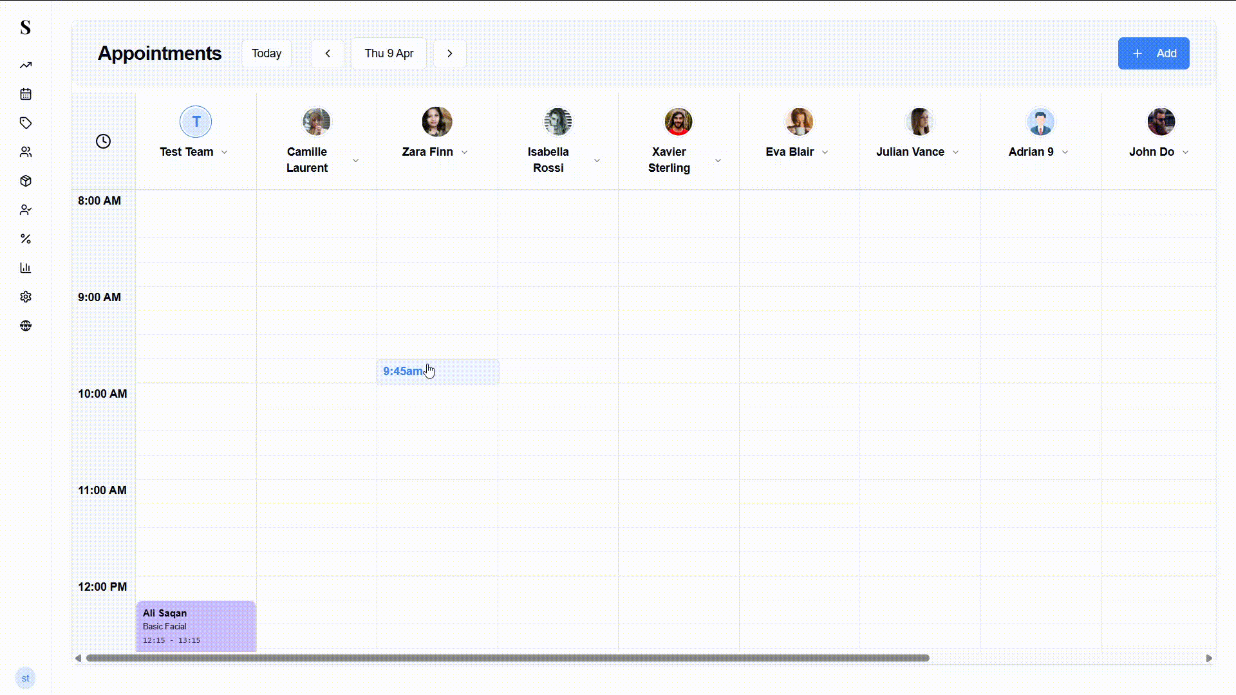Select the analytics trending icon in sidebar
The height and width of the screenshot is (695, 1236).
click(x=26, y=65)
